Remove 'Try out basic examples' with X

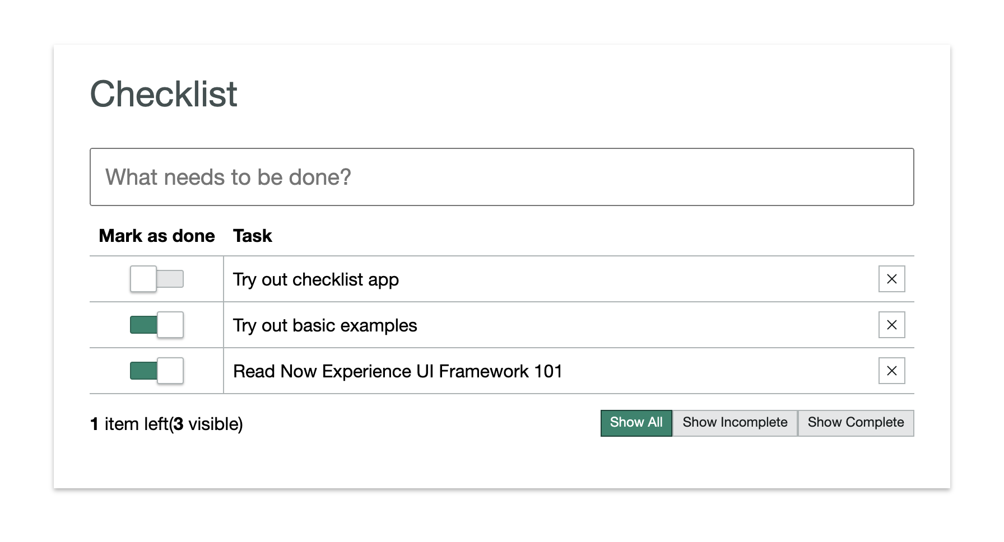click(891, 325)
